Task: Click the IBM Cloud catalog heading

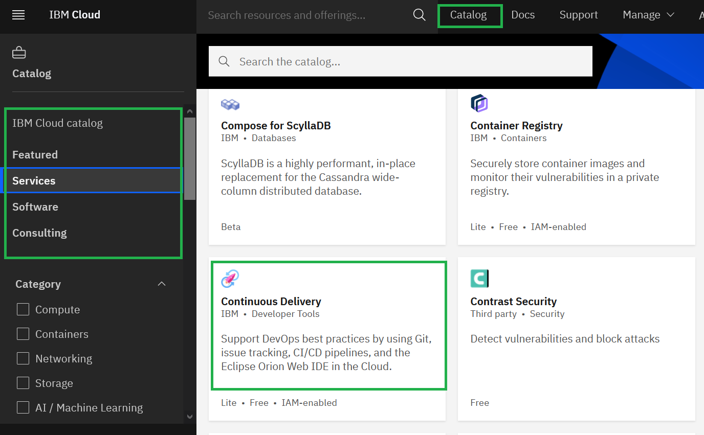Action: point(57,123)
